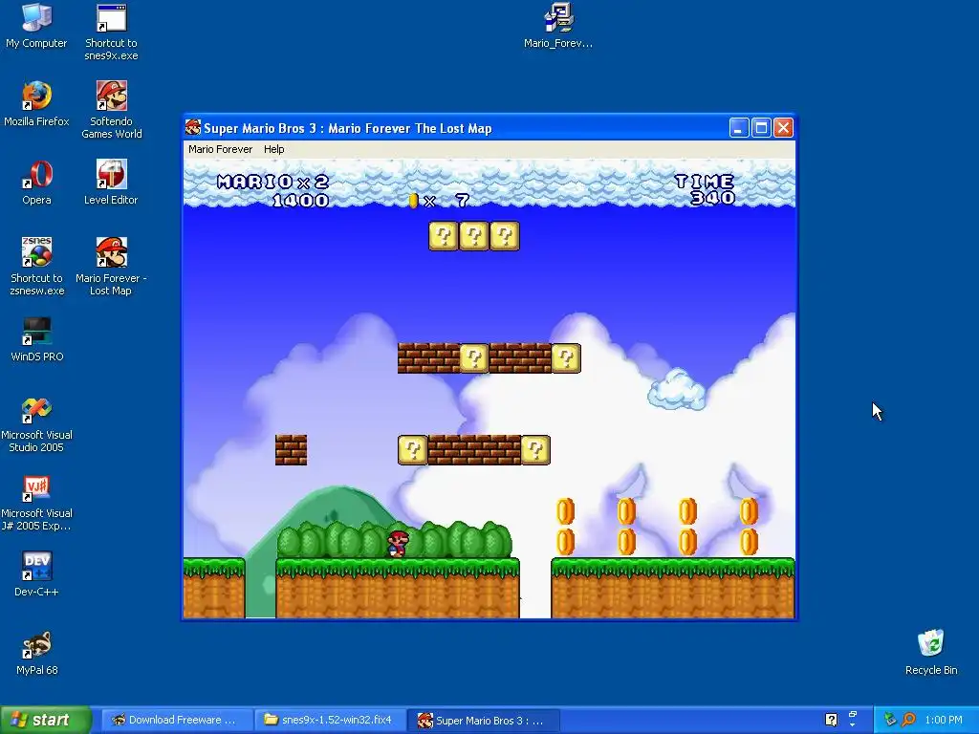979x734 pixels.
Task: Select Microsoft Visual Studio 2005 icon
Action: pos(36,424)
